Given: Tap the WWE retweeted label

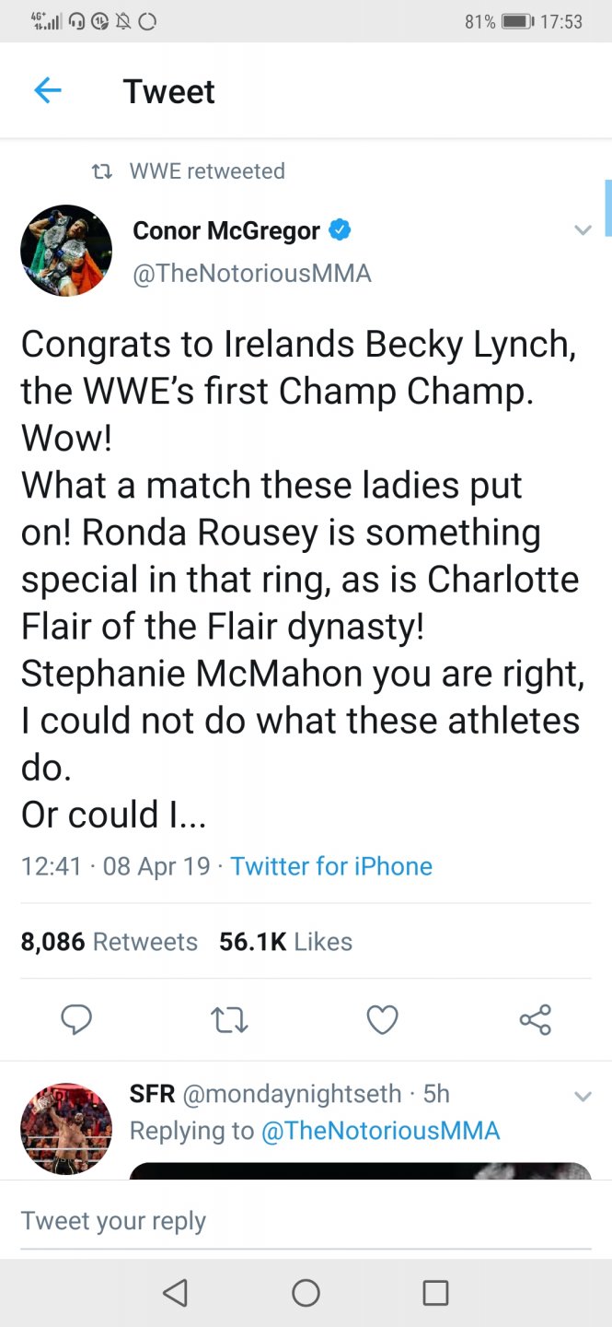Looking at the screenshot, I should coord(207,171).
